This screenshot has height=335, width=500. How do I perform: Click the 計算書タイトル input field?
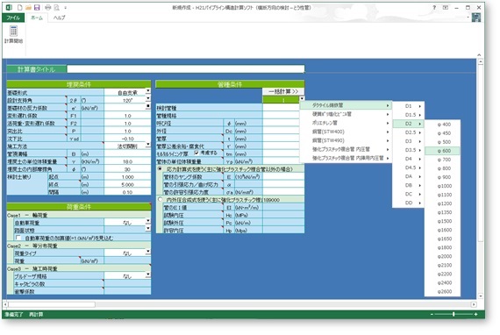(x=186, y=69)
